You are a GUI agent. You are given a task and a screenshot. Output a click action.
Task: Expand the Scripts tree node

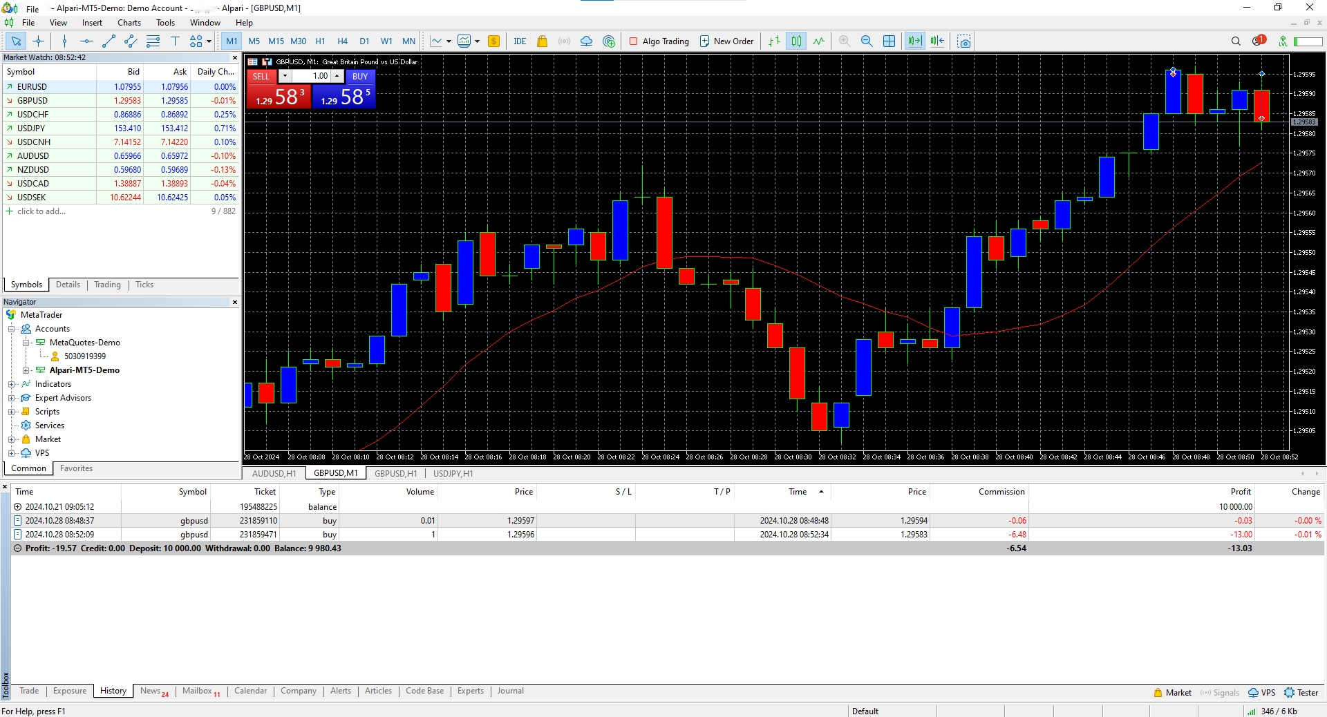click(12, 412)
